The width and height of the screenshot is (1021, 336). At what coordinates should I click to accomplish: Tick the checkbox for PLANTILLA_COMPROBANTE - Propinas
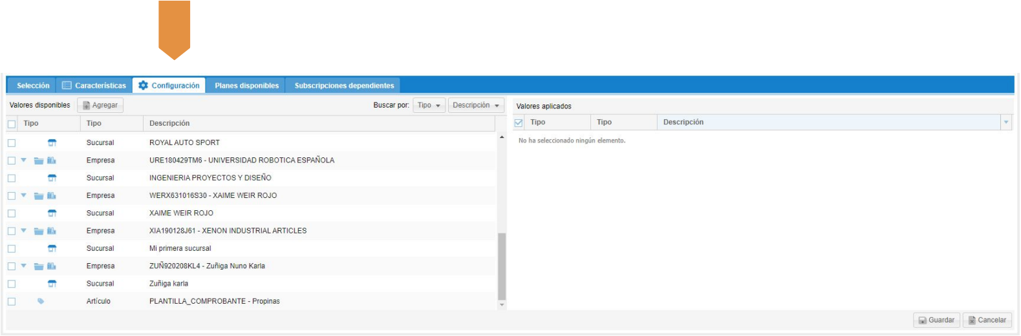(x=12, y=302)
